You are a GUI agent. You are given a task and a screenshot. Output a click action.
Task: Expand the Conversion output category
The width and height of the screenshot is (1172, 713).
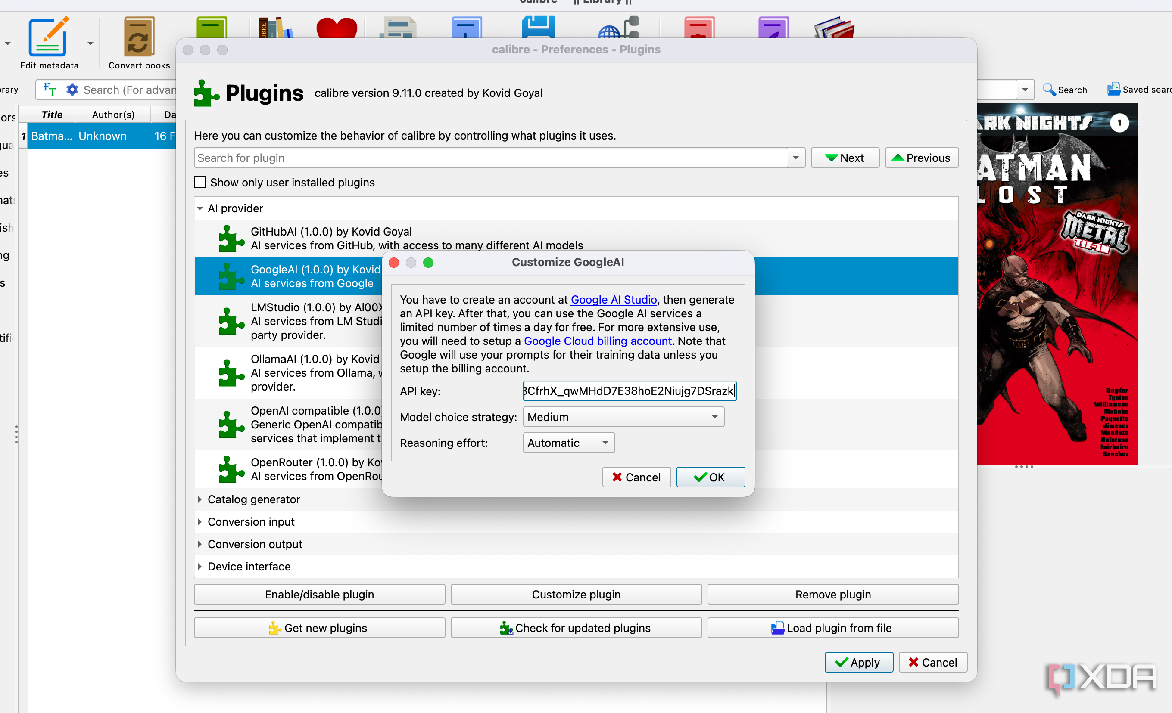coord(200,544)
